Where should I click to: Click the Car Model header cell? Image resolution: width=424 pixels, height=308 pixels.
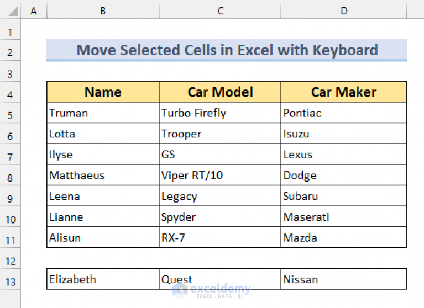tap(220, 92)
